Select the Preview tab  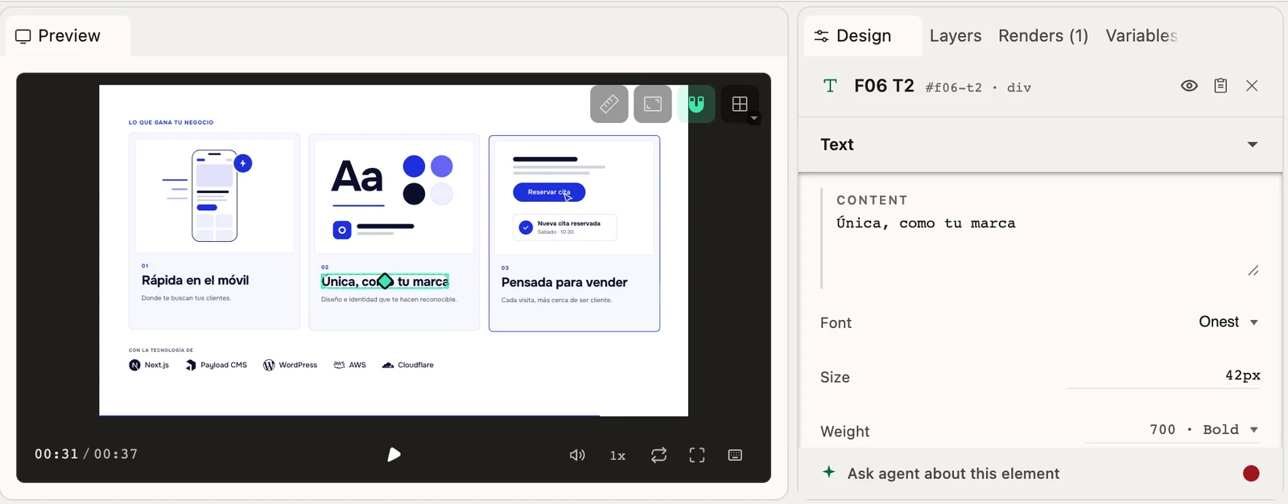point(68,35)
